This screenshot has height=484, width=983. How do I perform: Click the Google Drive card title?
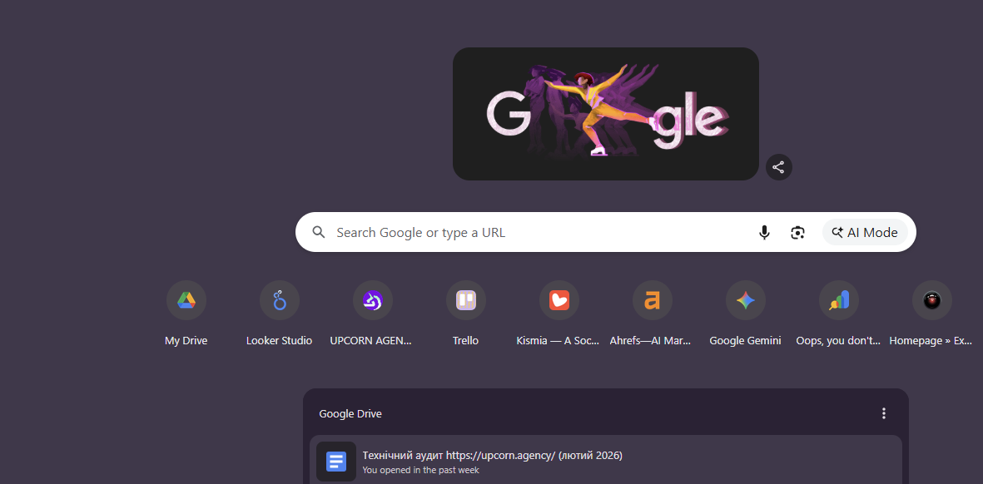point(350,414)
